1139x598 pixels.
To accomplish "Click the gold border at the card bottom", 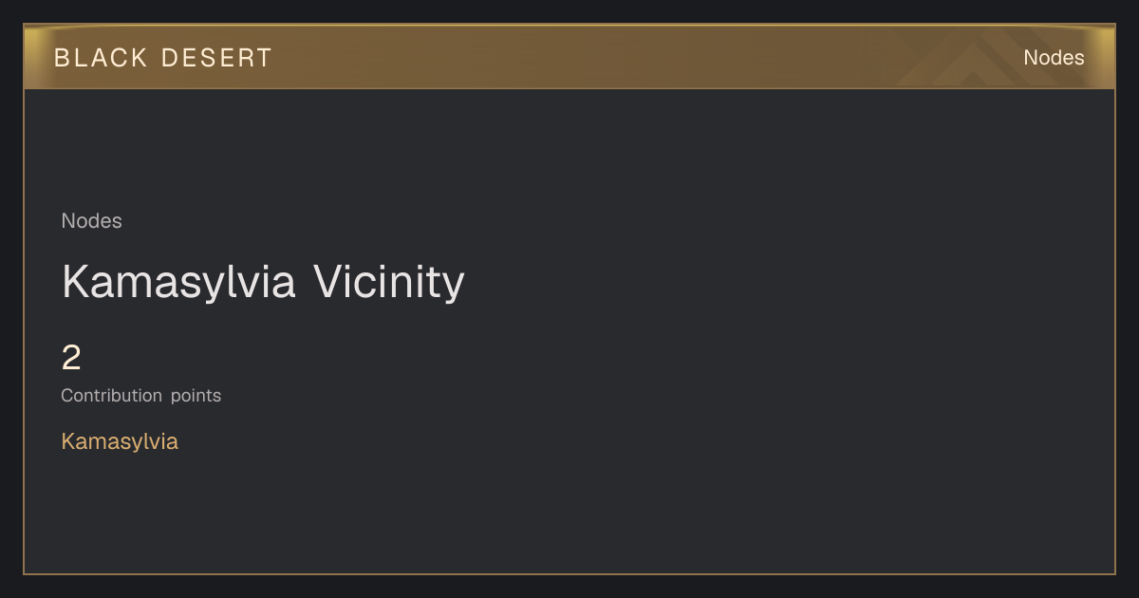I will pyautogui.click(x=569, y=573).
